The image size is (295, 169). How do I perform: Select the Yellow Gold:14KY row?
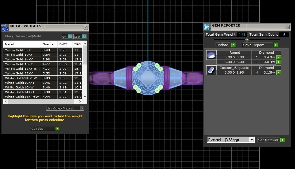click(43, 60)
